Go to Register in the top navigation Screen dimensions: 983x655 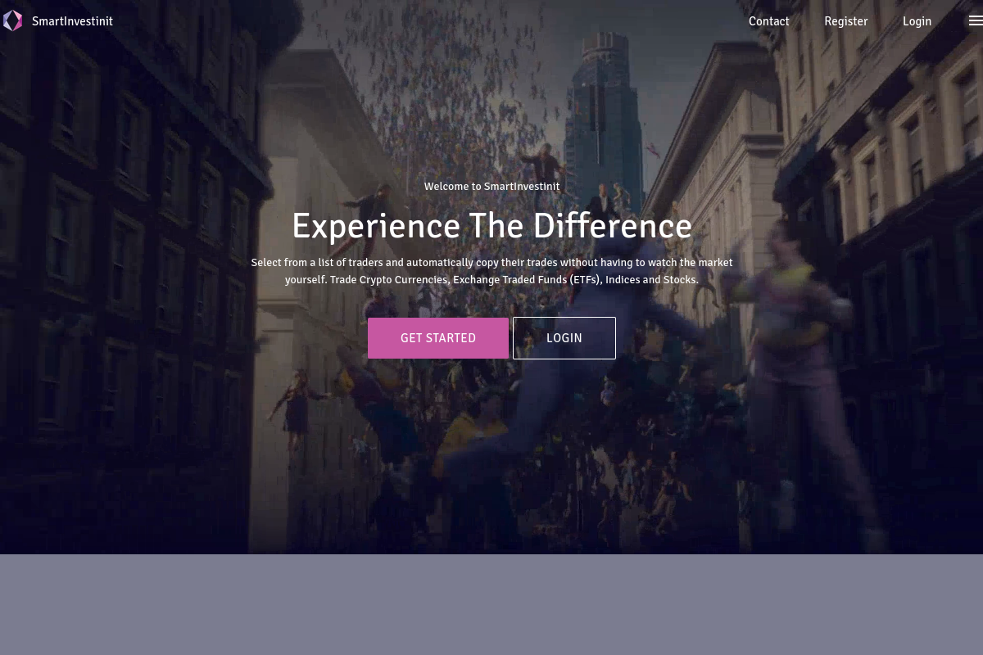click(845, 21)
